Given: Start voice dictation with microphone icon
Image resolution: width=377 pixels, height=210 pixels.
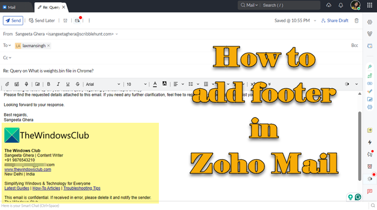Looking at the screenshot, I should point(26,84).
